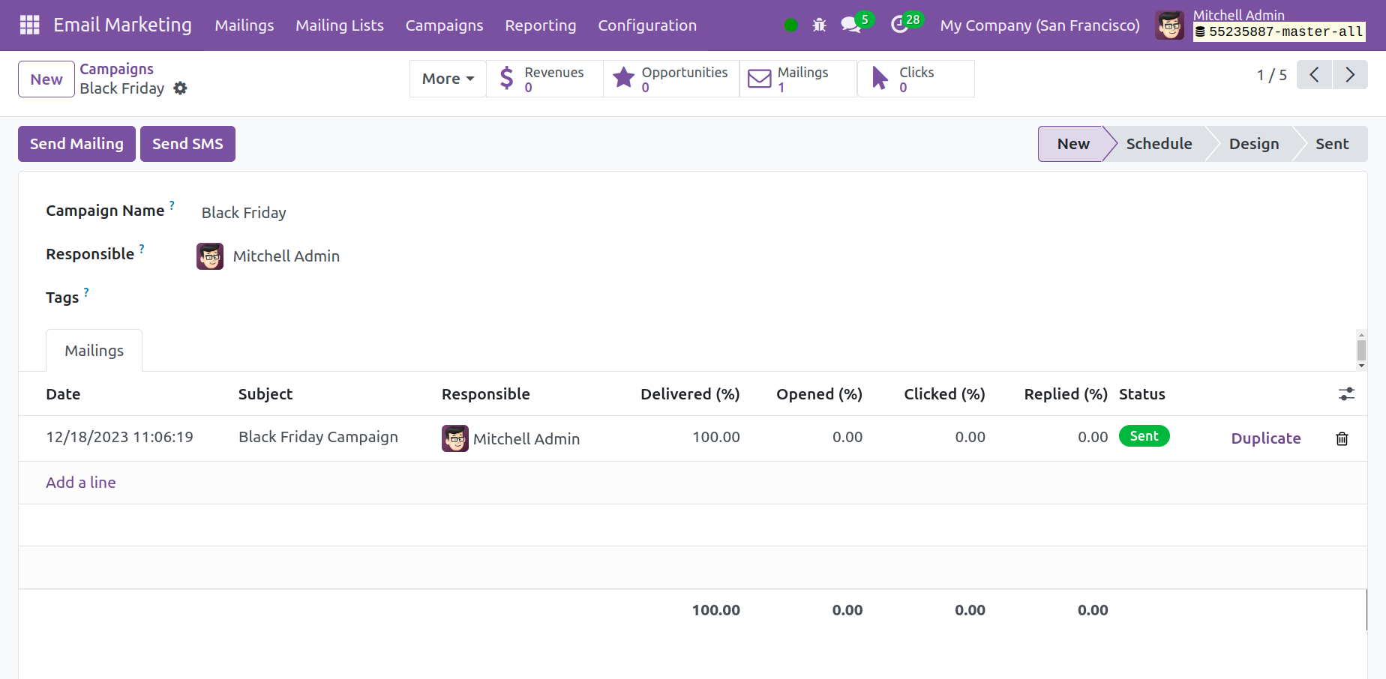This screenshot has width=1386, height=679.
Task: Select the Mailings tab
Action: click(x=94, y=351)
